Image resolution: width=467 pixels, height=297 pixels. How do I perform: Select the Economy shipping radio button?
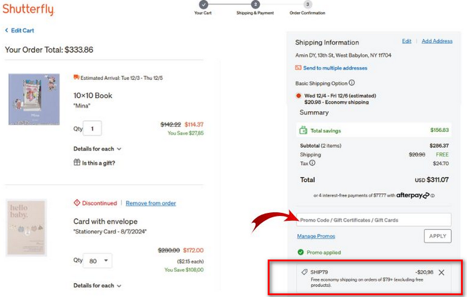299,96
